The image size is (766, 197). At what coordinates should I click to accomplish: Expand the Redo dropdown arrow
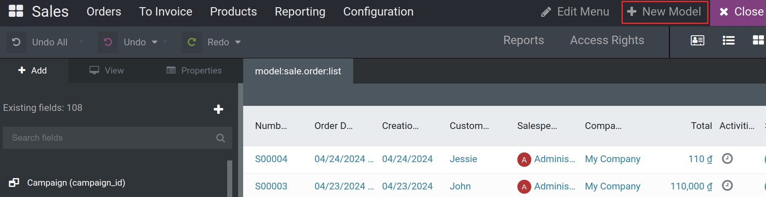coord(238,42)
